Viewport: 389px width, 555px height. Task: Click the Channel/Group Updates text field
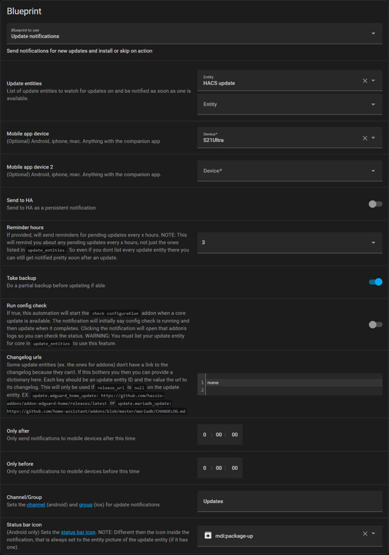(x=290, y=501)
